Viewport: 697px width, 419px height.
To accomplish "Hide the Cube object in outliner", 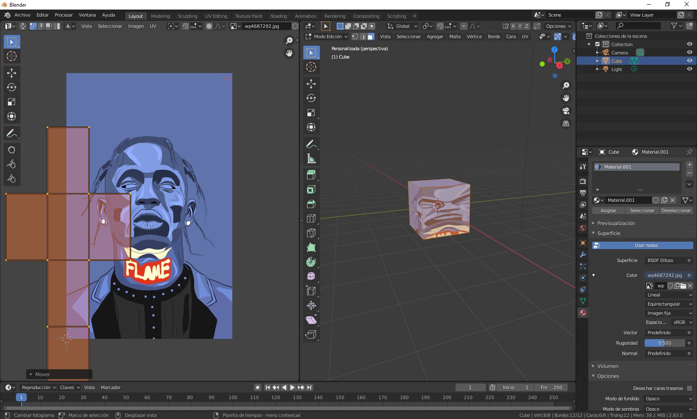I will pyautogui.click(x=690, y=61).
